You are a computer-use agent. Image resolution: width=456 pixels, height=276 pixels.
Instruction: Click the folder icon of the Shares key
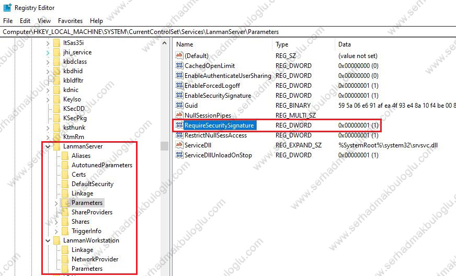(x=65, y=222)
